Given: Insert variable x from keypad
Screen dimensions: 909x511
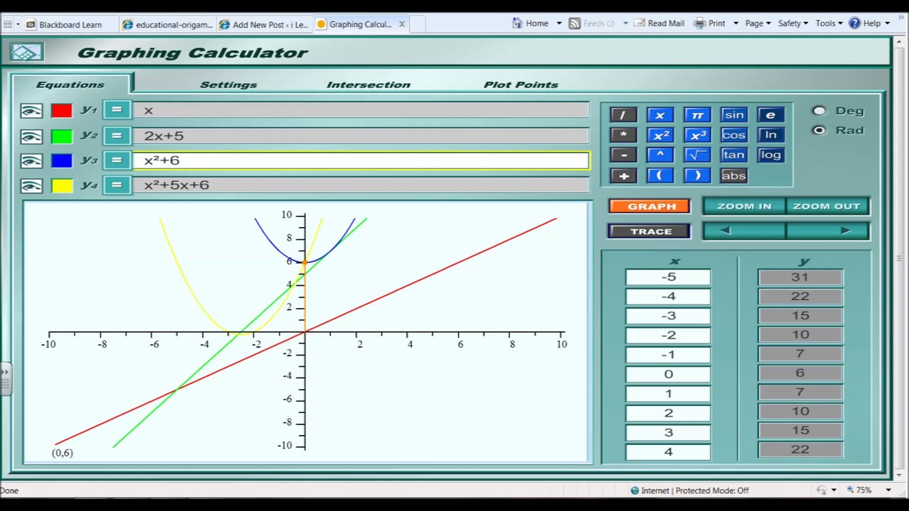Looking at the screenshot, I should point(660,115).
